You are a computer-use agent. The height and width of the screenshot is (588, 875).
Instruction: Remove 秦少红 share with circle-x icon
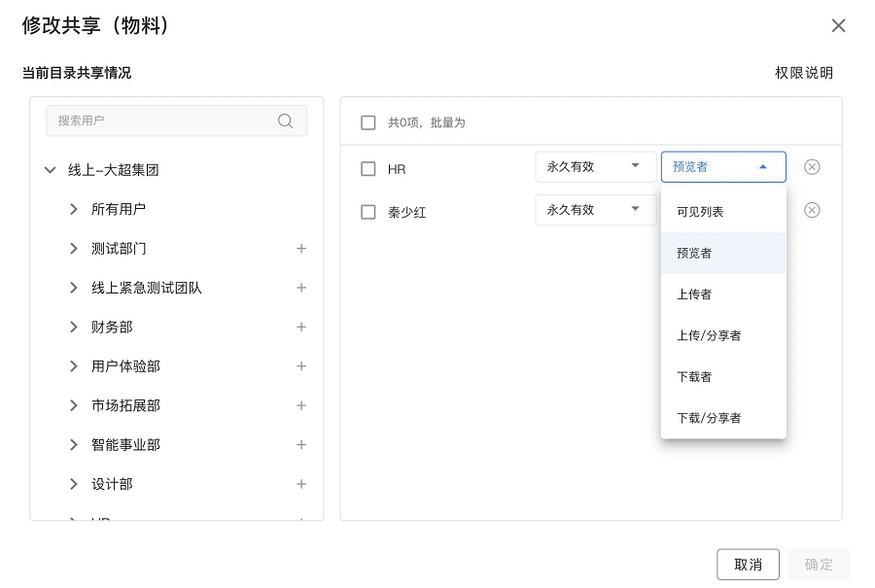[812, 210]
